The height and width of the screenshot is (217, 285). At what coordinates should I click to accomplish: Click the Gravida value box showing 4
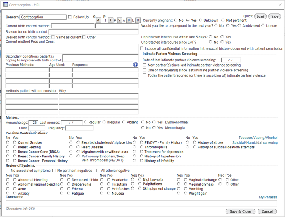[x=98, y=20]
